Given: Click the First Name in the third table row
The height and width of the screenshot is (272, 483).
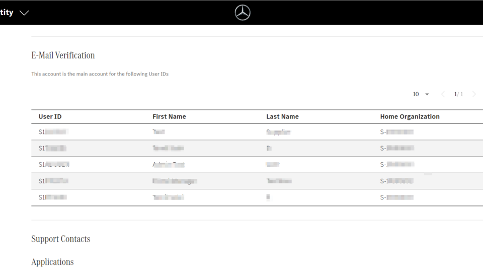Looking at the screenshot, I should (169, 165).
